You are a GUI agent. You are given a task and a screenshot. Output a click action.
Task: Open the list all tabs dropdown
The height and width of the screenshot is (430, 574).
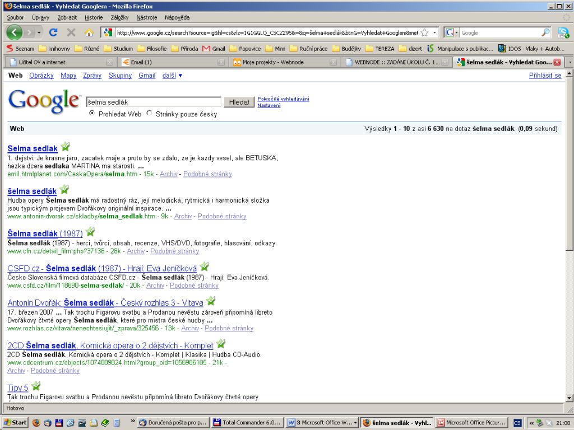[570, 62]
